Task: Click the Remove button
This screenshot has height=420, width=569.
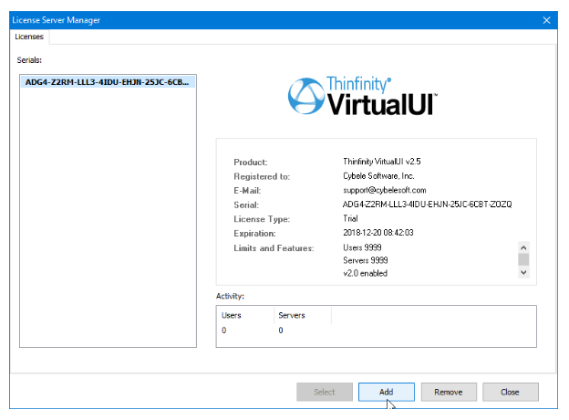Action: coord(449,392)
